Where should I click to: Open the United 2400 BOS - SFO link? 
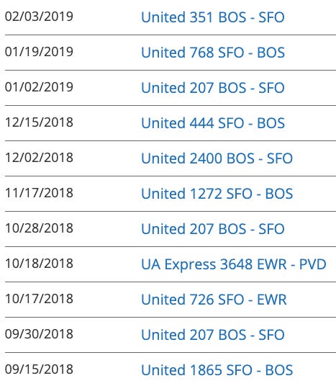(217, 158)
